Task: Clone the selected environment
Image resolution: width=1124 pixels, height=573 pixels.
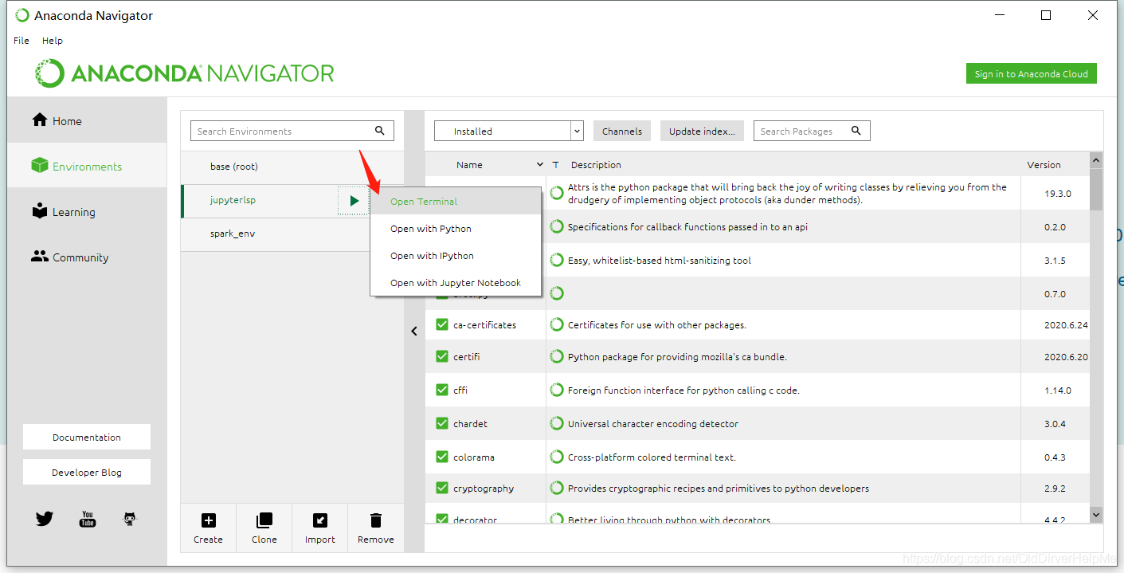Action: click(x=264, y=528)
